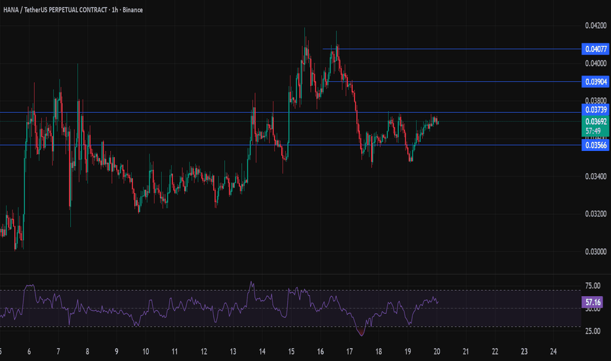611x361 pixels.
Task: Click date 20 on time axis
Action: click(437, 352)
